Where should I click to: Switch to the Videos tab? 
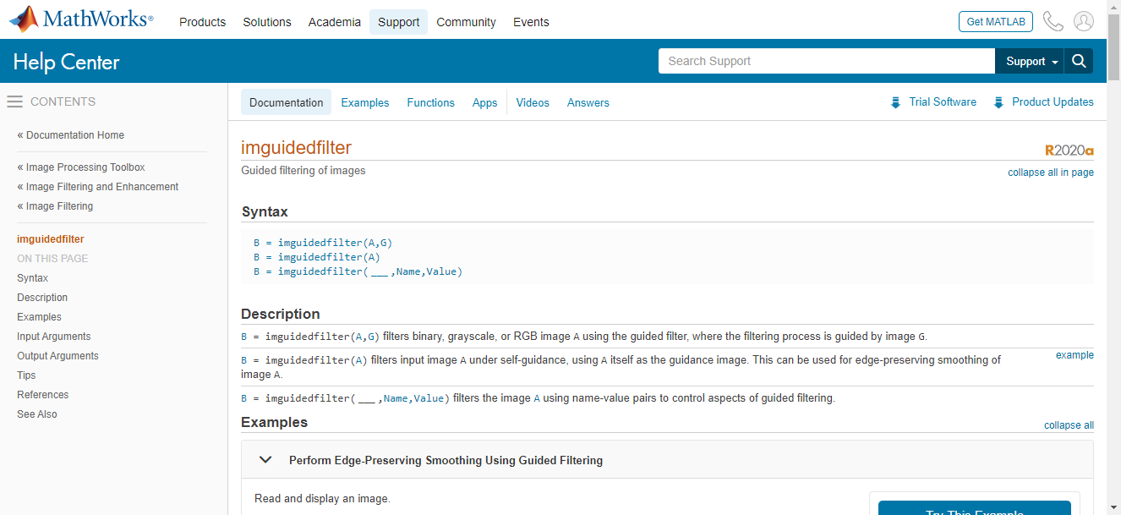(x=533, y=102)
